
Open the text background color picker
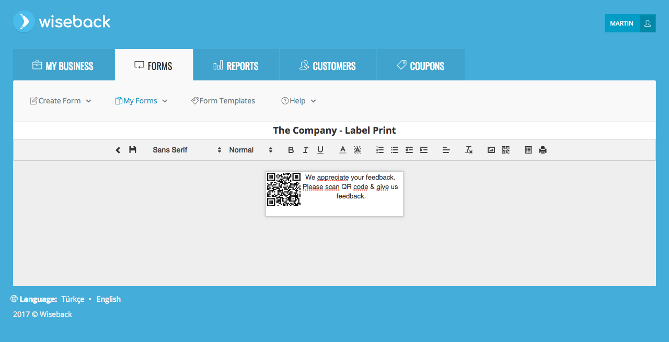(x=357, y=150)
